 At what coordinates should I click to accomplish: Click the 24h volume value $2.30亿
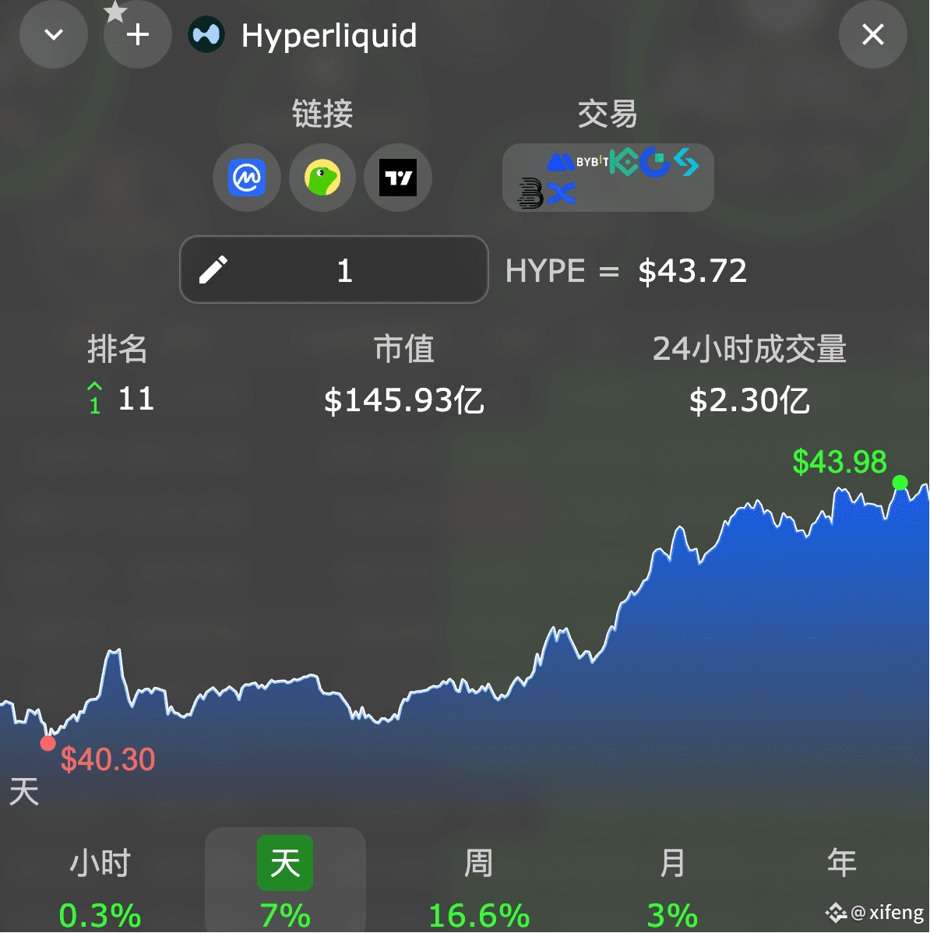(x=749, y=400)
